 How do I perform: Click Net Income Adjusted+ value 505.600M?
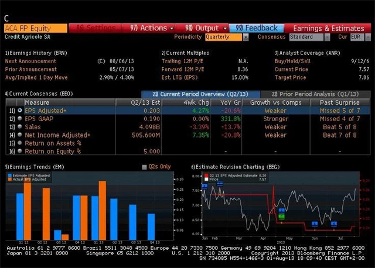pos(146,135)
